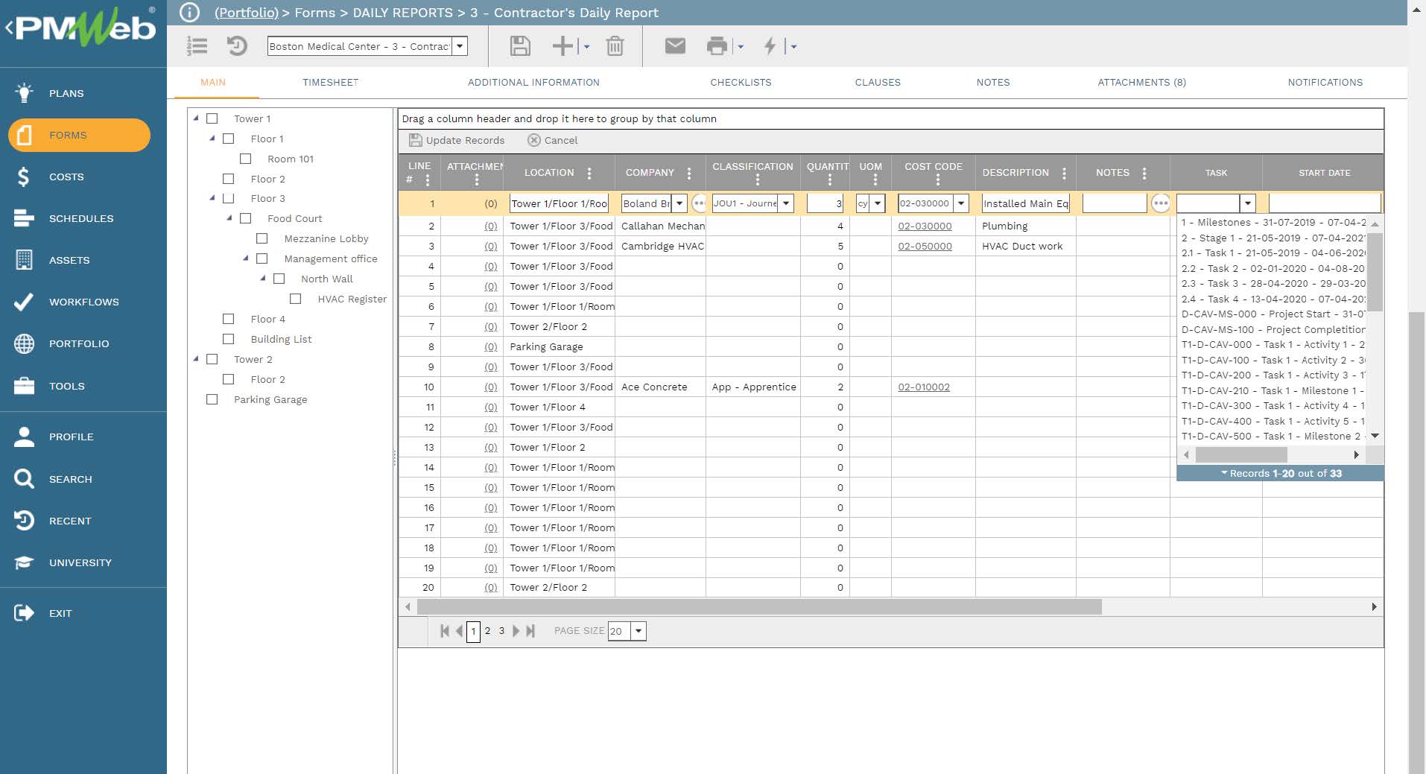
Task: Click the Print icon in toolbar
Action: [716, 46]
